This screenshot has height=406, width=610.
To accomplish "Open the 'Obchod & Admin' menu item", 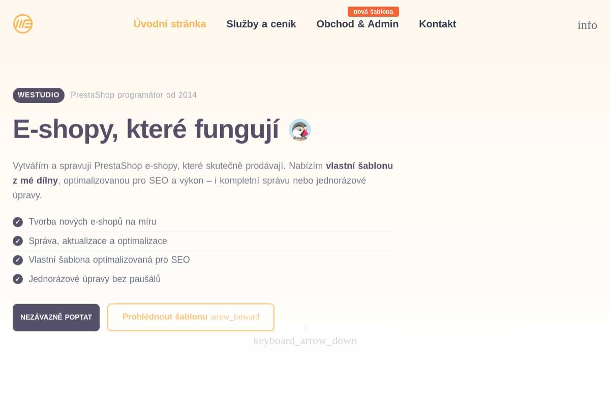I will (357, 24).
